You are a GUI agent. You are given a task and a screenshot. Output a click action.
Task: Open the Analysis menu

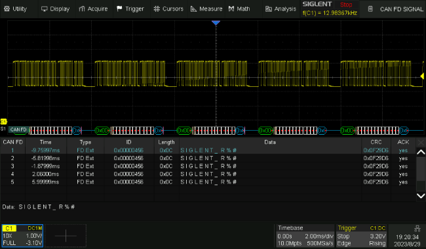click(281, 9)
